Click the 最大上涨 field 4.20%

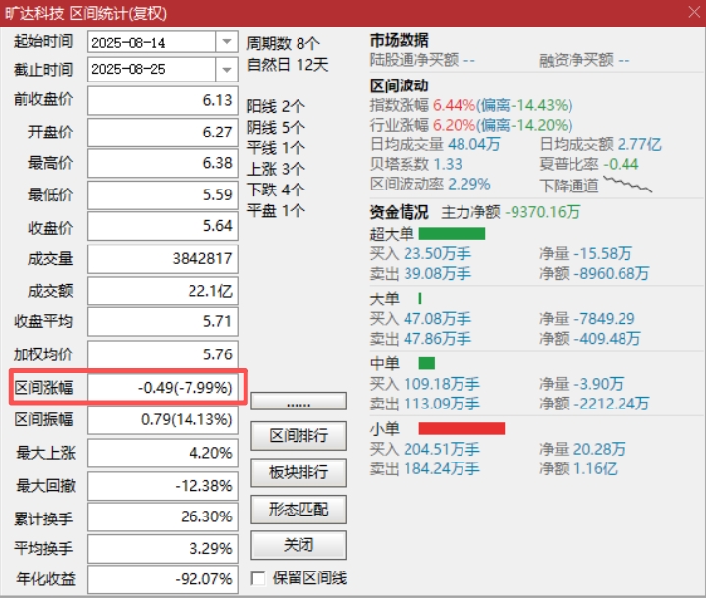pos(163,453)
